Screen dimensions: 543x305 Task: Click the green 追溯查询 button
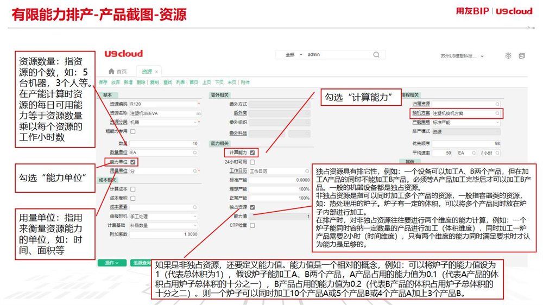coord(141,263)
